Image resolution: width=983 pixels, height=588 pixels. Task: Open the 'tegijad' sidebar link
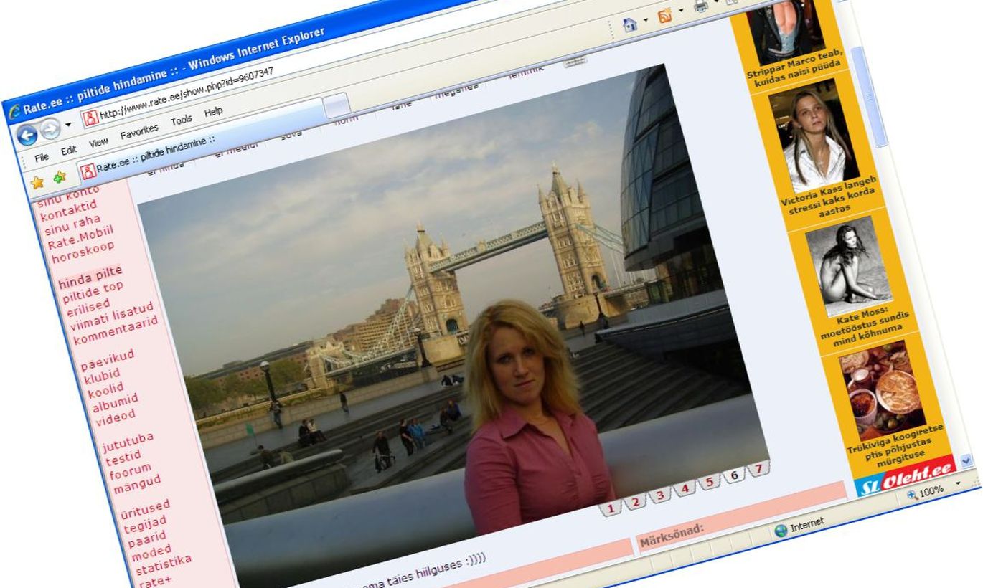coord(145,526)
